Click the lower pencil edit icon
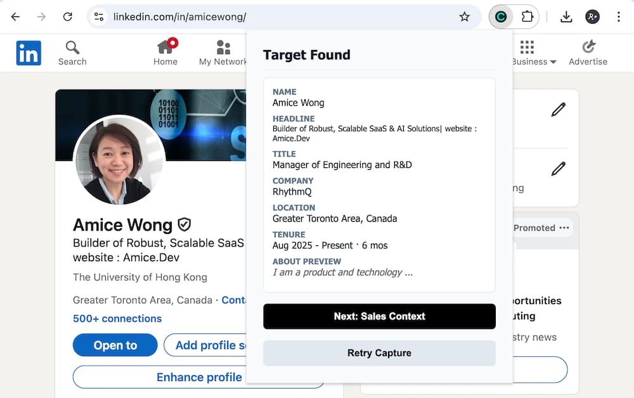The height and width of the screenshot is (398, 634). pos(558,169)
